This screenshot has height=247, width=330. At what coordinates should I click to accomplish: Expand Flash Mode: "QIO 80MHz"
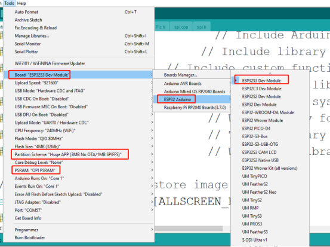(x=79, y=139)
